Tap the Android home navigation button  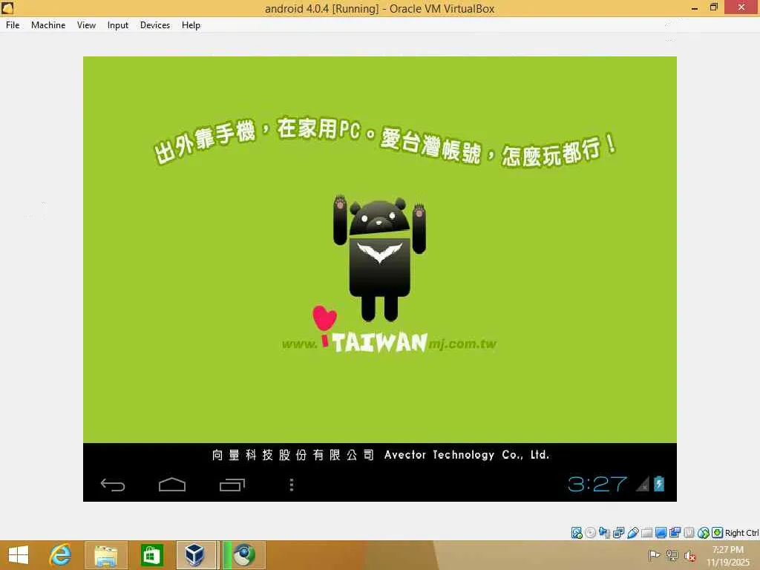pyautogui.click(x=172, y=485)
